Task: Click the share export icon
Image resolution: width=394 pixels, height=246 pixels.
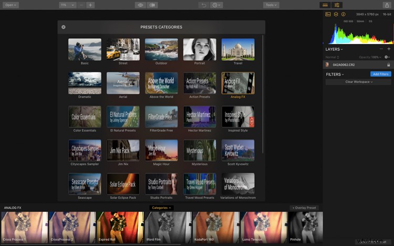Action: click(x=387, y=5)
